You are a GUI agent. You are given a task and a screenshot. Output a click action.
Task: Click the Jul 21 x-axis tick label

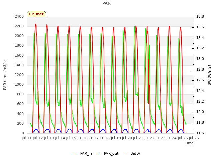[x=138, y=138]
